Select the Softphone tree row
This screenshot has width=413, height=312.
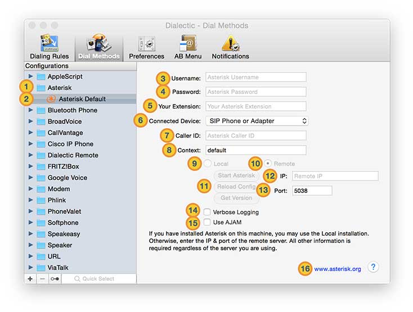tap(80, 223)
